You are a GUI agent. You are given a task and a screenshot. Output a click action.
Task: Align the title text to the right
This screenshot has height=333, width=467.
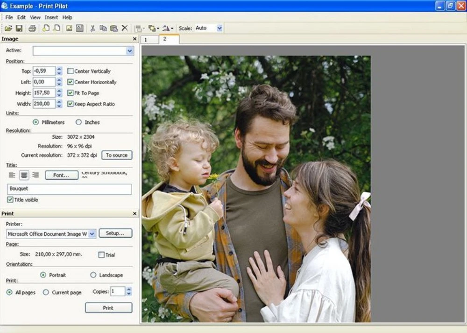35,175
